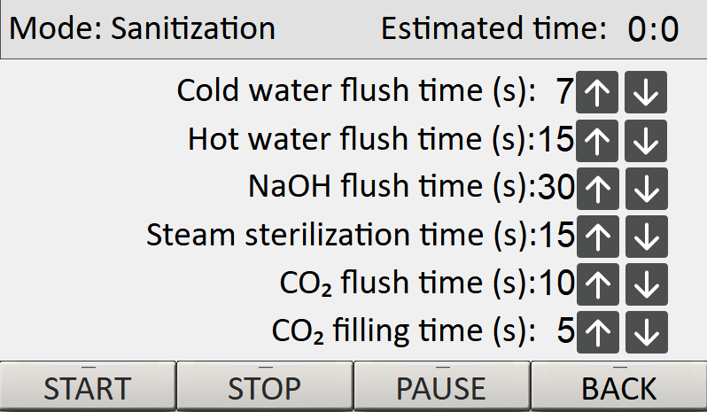Increase hot water flush time
The image size is (707, 412).
coord(598,140)
